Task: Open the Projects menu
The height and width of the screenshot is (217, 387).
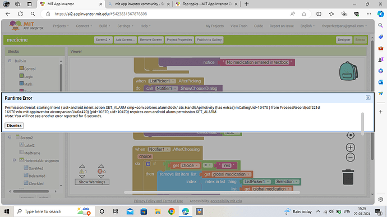Action: pyautogui.click(x=61, y=26)
